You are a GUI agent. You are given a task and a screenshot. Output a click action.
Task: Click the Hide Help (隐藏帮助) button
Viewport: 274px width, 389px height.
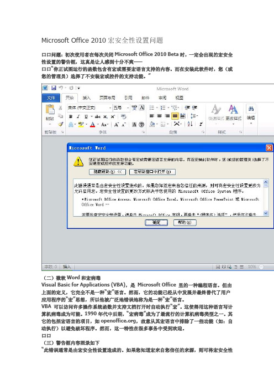pos(107,172)
